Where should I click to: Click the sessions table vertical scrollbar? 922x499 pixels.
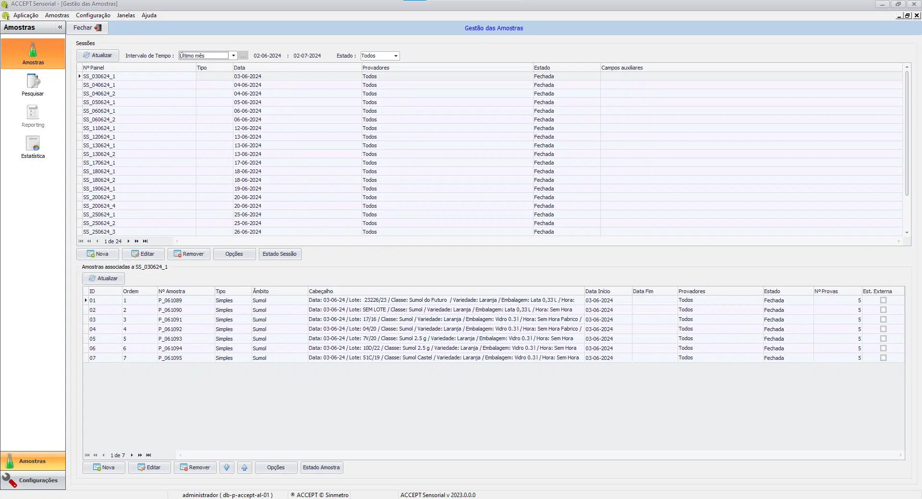907,134
